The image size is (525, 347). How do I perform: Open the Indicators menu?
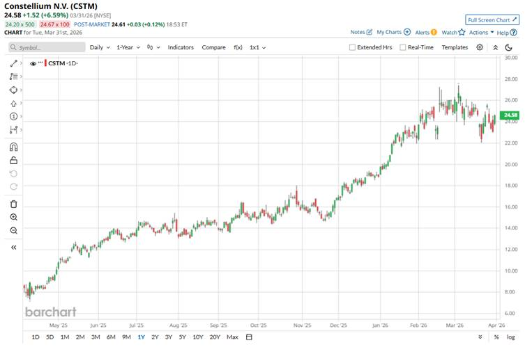tap(181, 47)
